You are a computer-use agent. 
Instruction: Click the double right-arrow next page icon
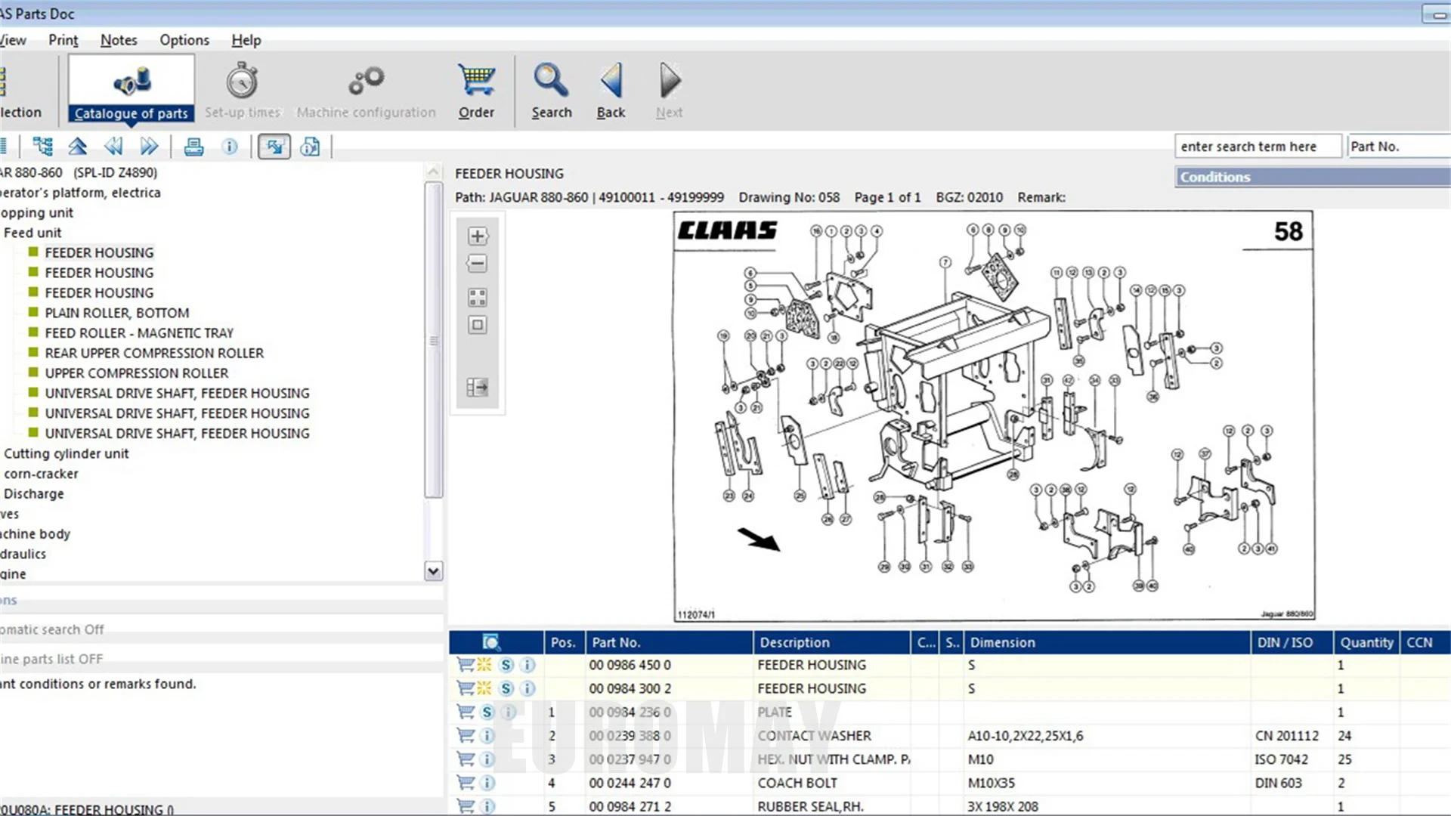[x=149, y=147]
